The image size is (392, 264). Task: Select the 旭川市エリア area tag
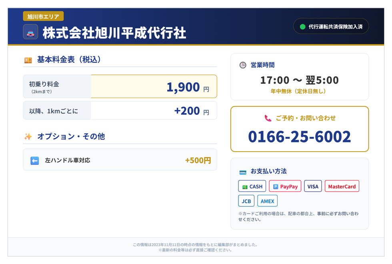click(43, 16)
